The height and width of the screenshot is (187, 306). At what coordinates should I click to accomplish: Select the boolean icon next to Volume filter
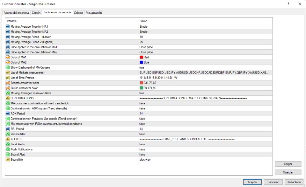pyautogui.click(x=7, y=134)
